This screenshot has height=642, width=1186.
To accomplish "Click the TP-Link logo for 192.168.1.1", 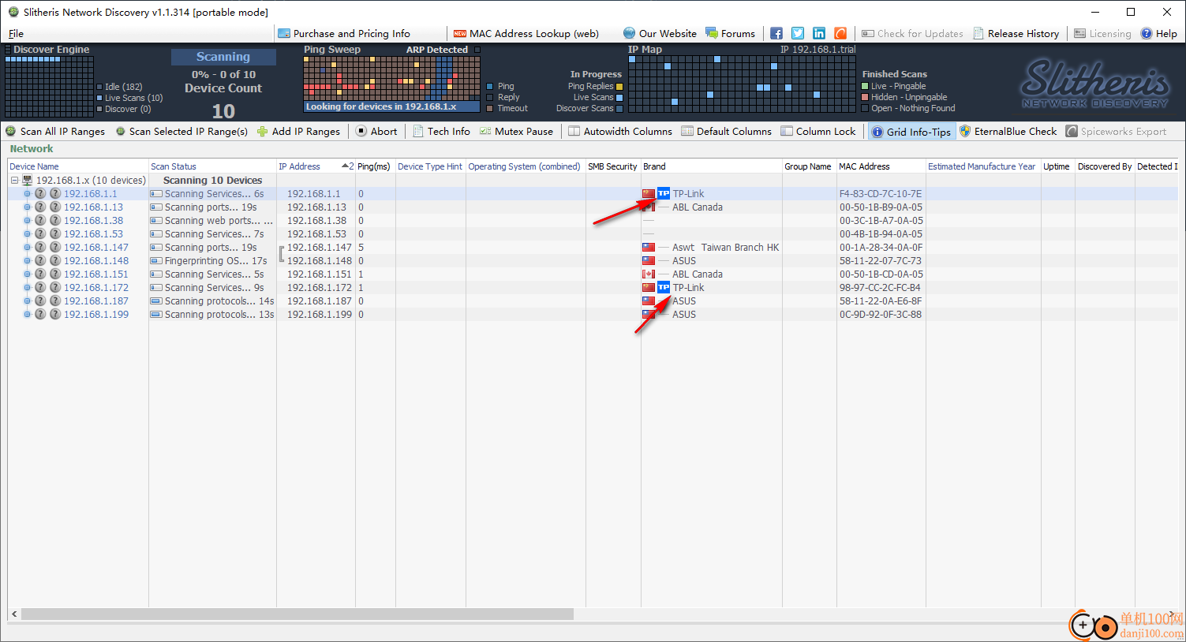I will (664, 194).
